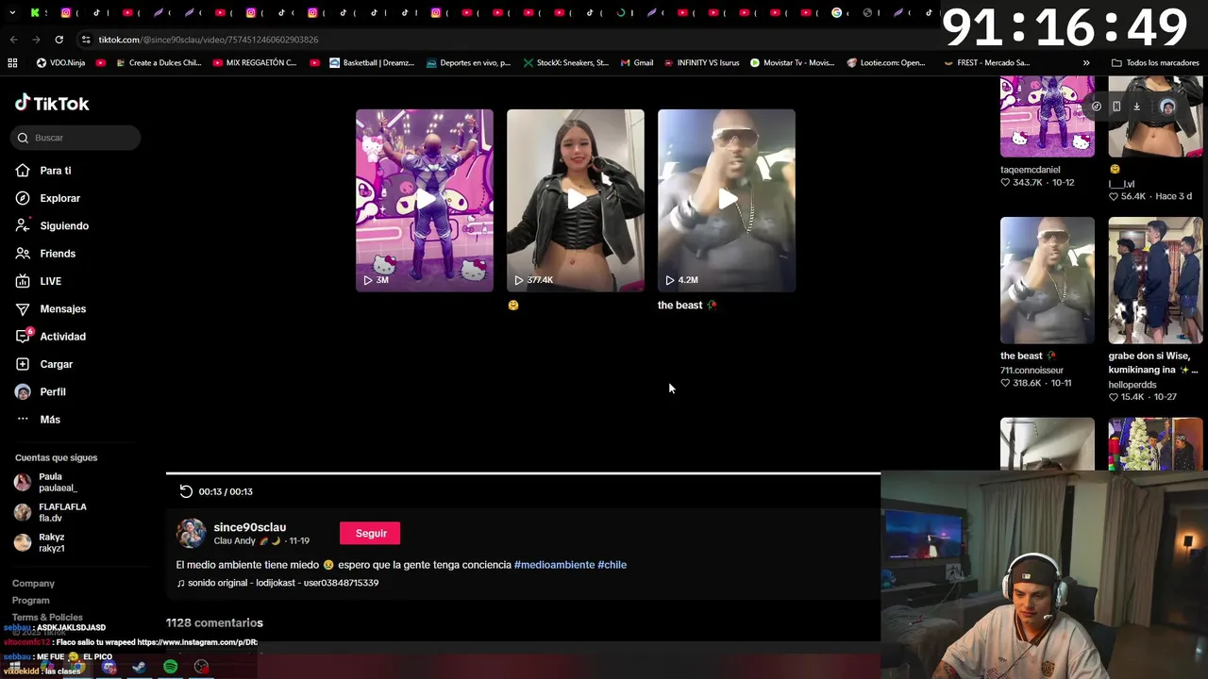
Task: Open taqeemcdaniel username in recommendations
Action: pos(1031,170)
